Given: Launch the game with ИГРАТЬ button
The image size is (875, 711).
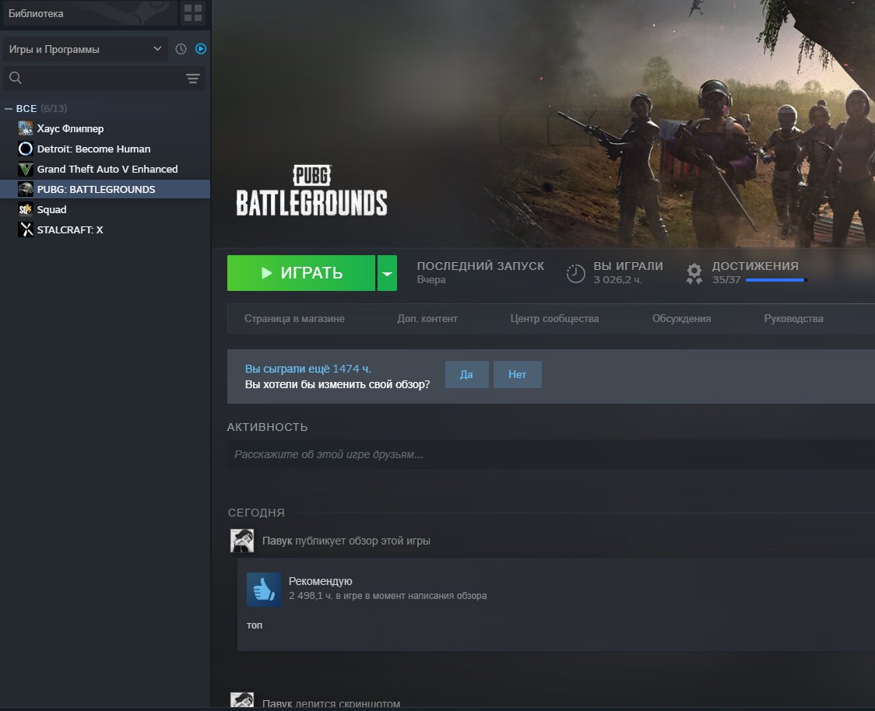Looking at the screenshot, I should (301, 273).
